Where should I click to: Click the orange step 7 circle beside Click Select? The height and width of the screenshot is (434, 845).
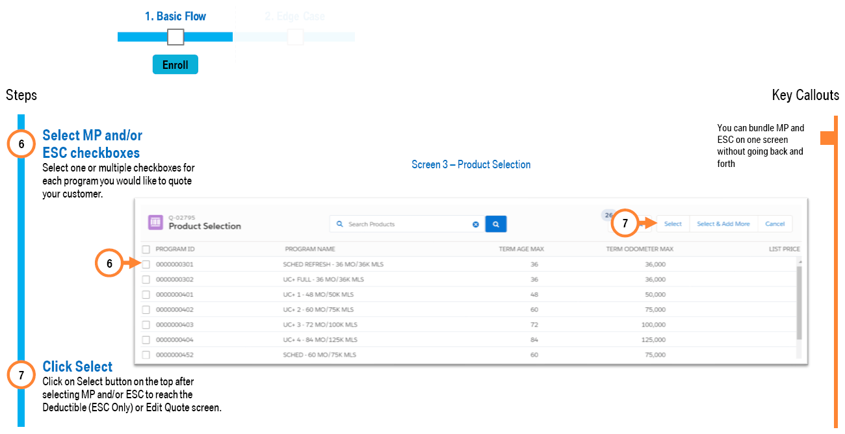pyautogui.click(x=21, y=376)
